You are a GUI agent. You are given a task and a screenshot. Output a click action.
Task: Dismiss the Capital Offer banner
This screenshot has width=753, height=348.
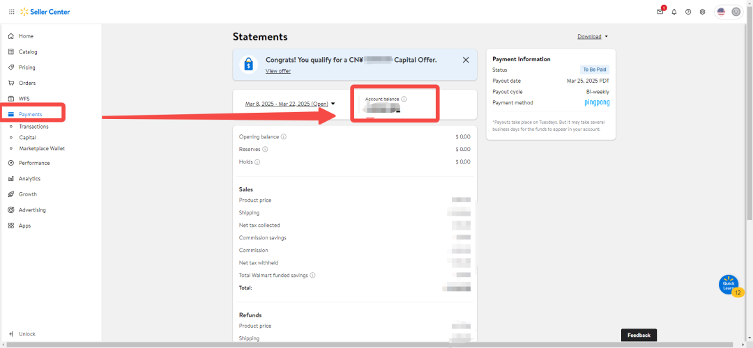pos(466,60)
